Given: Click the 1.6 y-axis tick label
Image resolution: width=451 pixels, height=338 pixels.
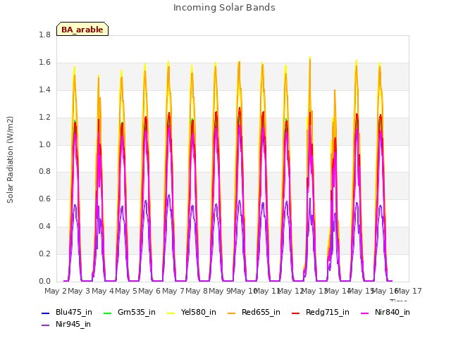Looking at the screenshot, I should click(44, 63).
